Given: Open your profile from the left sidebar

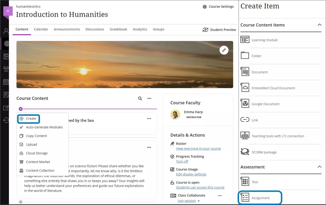Looking at the screenshot, I should pos(6,31).
